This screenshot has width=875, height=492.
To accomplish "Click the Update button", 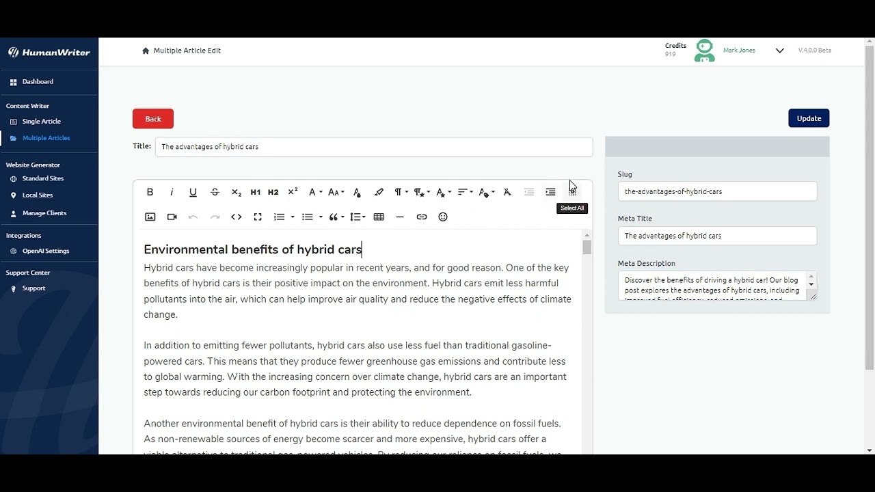I will tap(809, 118).
